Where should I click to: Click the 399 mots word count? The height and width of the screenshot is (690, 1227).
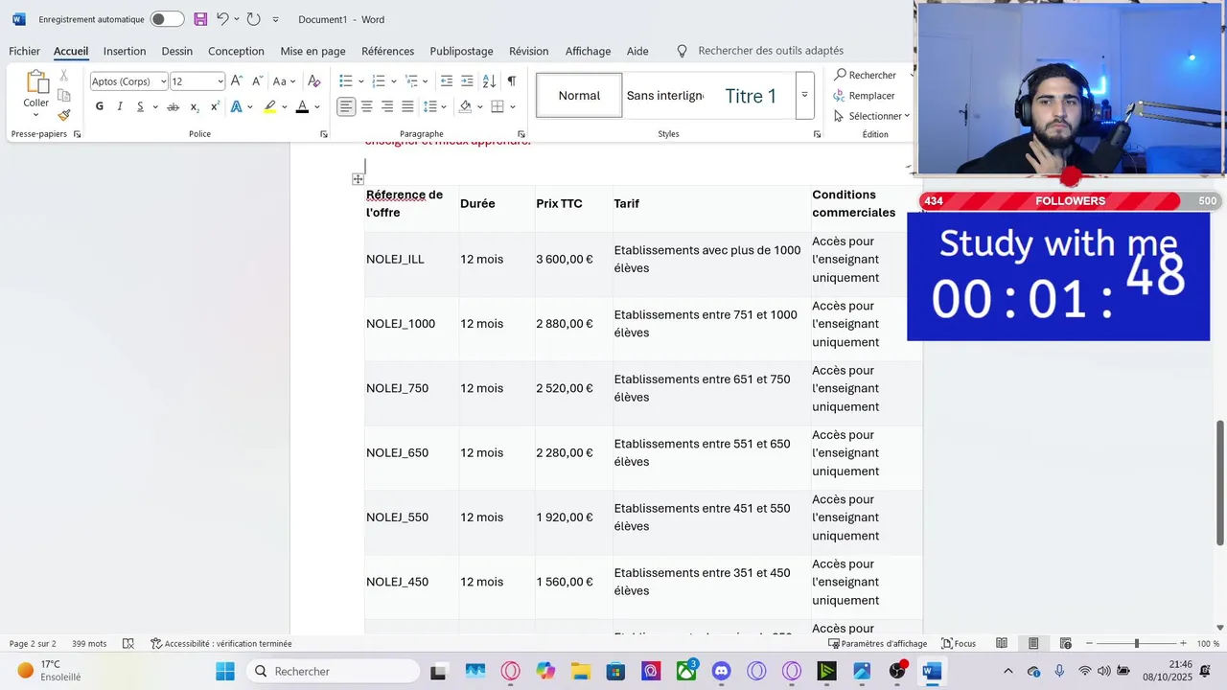tap(89, 644)
